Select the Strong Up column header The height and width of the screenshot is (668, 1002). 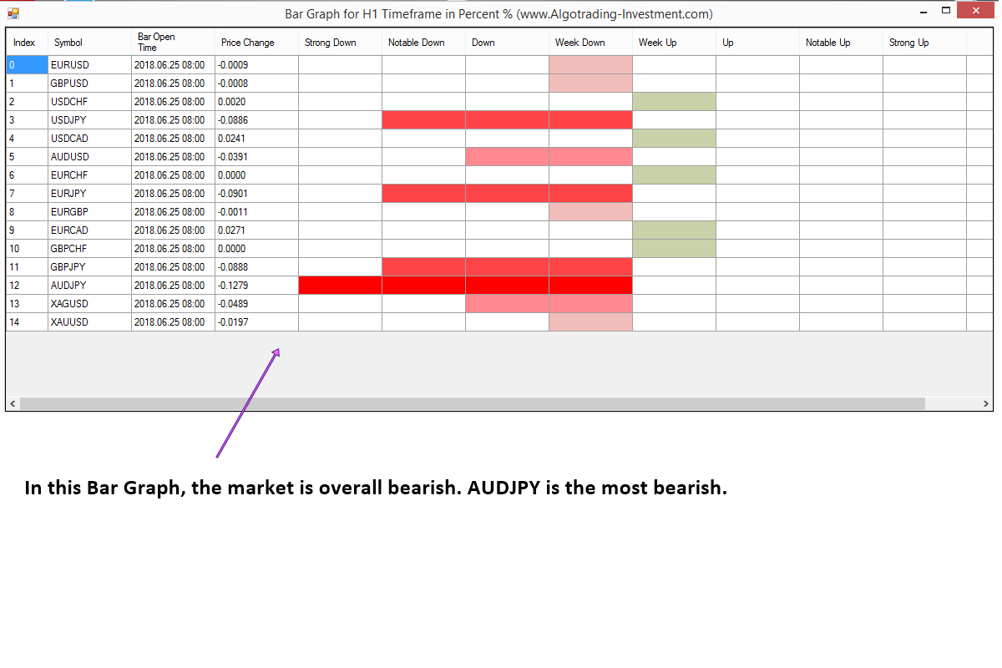(x=924, y=43)
